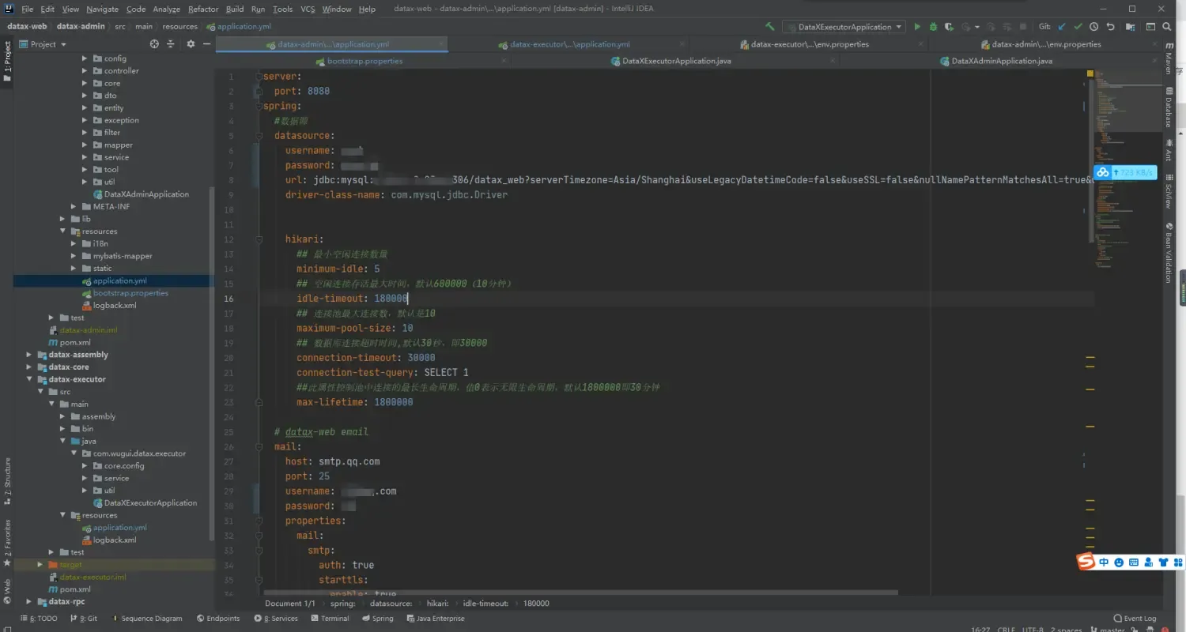Expand the datax-rpc module node
This screenshot has width=1186, height=632.
(x=28, y=601)
